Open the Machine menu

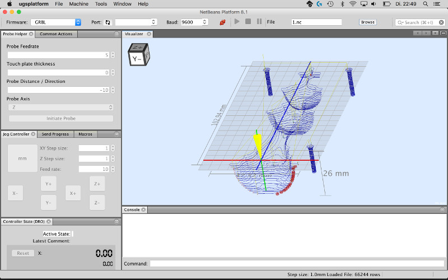(78, 4)
